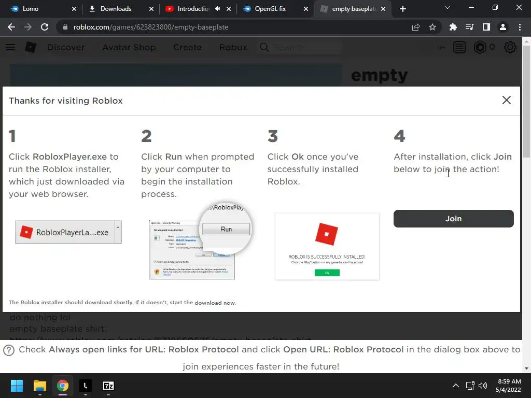Close the Thanks for visiting Roblox dialog
Screen dimensions: 531x398
click(506, 100)
